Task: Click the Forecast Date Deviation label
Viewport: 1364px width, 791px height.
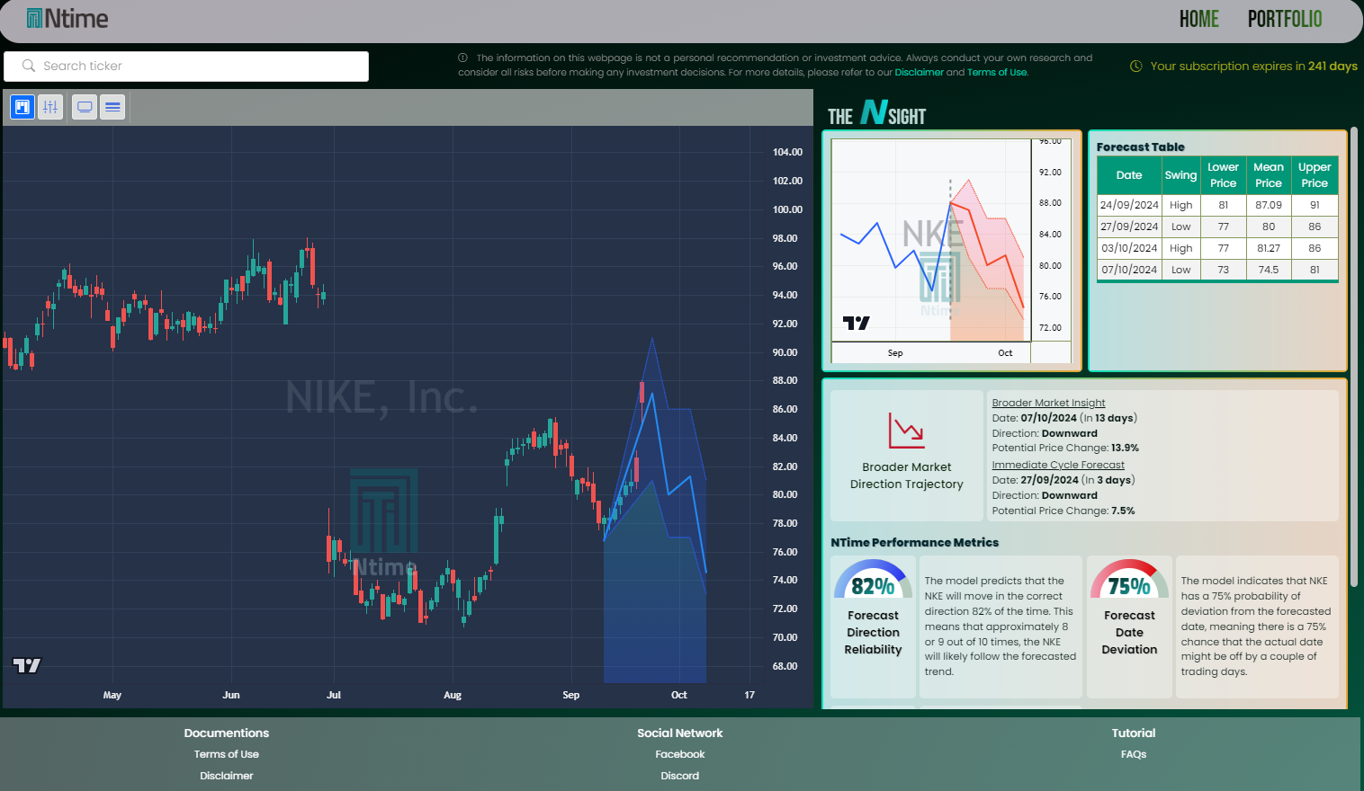Action: [x=1129, y=633]
